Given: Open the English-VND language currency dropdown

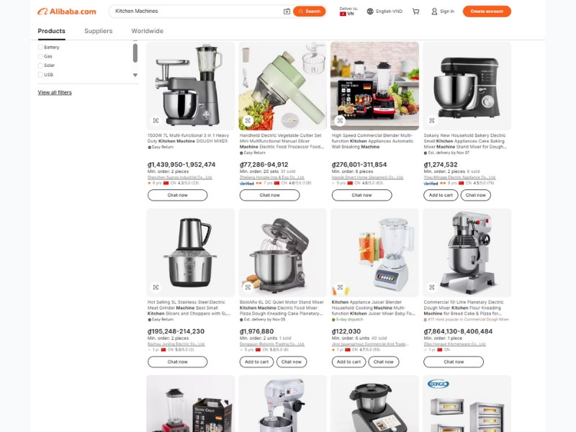Looking at the screenshot, I should point(384,12).
